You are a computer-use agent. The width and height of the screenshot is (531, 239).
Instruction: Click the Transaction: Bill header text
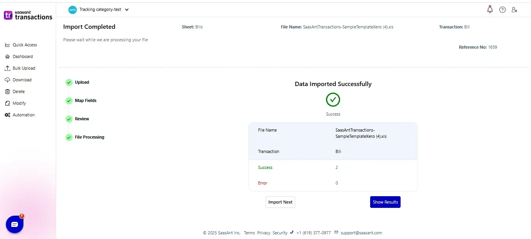(x=454, y=27)
